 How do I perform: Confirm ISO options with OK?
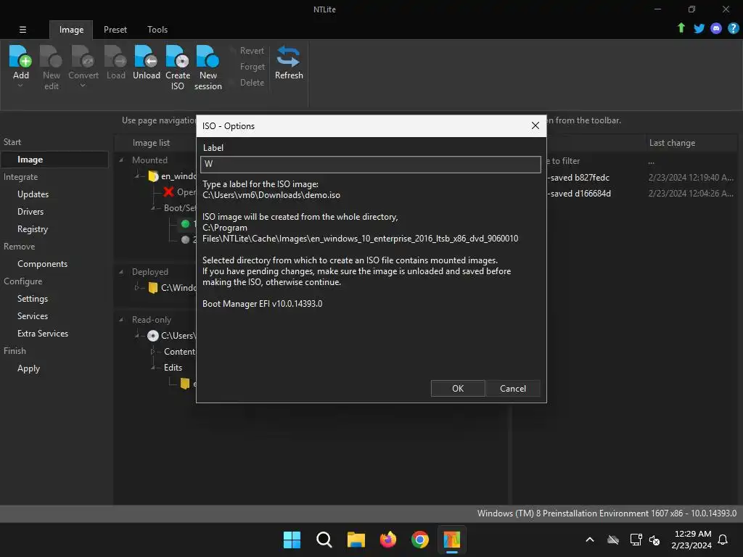[x=458, y=389]
